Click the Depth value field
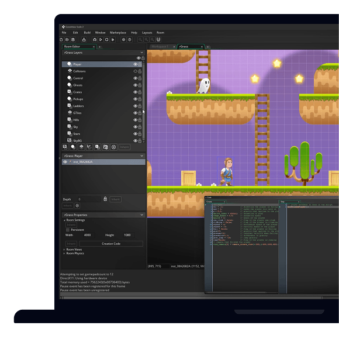The width and height of the screenshot is (339, 339). tap(89, 199)
